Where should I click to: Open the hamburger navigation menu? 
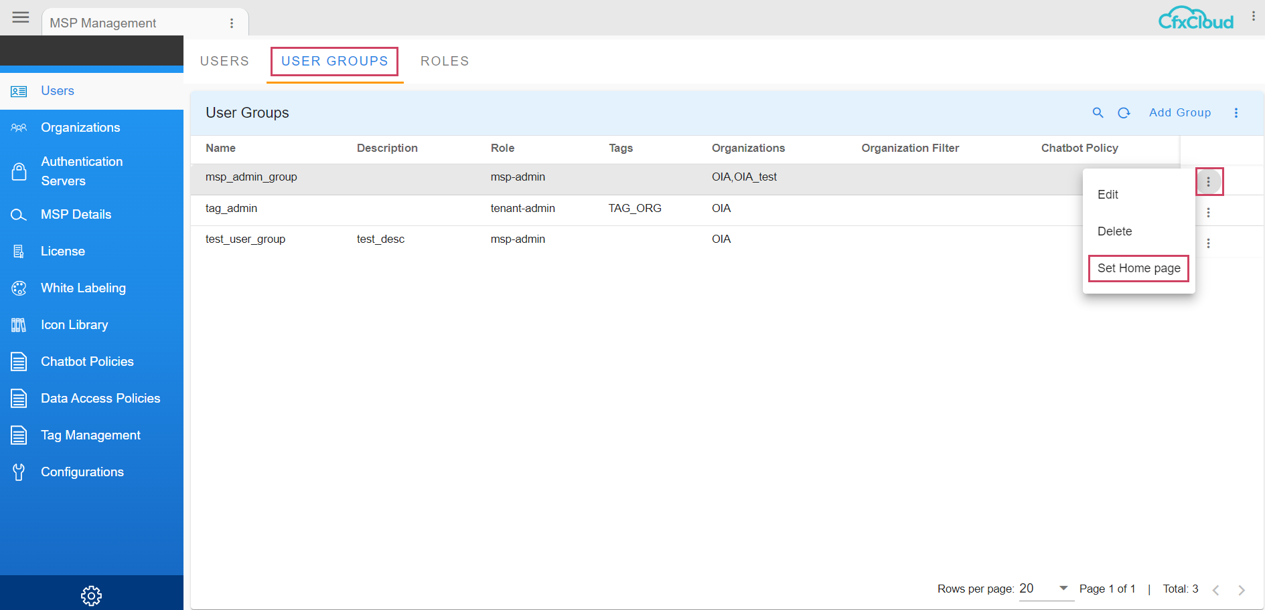pyautogui.click(x=20, y=17)
